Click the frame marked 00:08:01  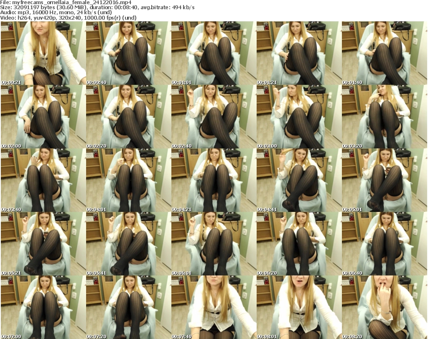299,307
